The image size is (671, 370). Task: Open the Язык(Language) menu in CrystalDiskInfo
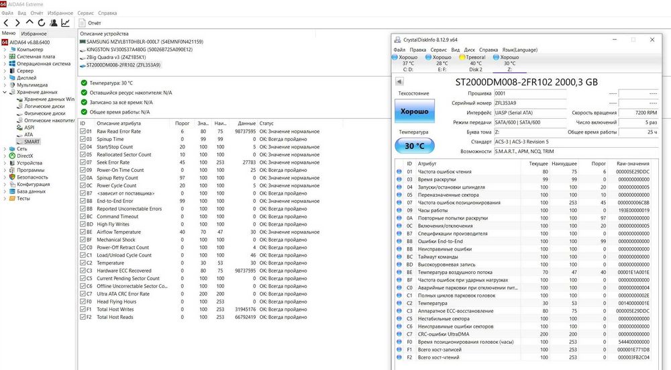point(519,50)
